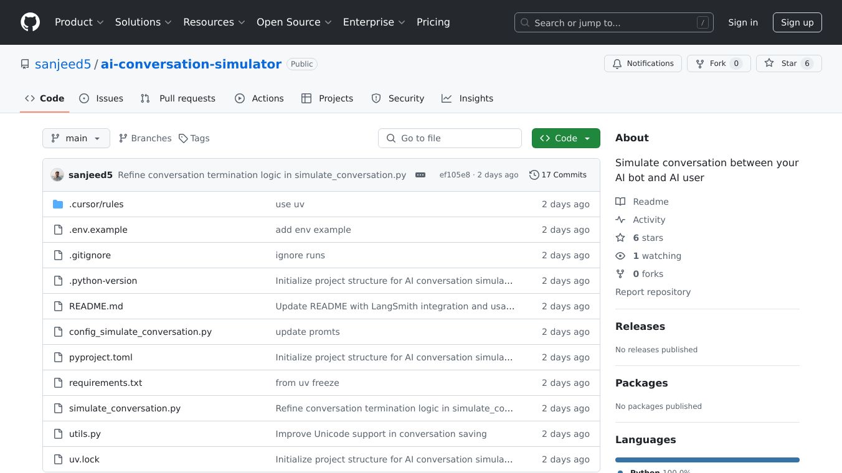Click the Notifications bell button

[x=643, y=63]
